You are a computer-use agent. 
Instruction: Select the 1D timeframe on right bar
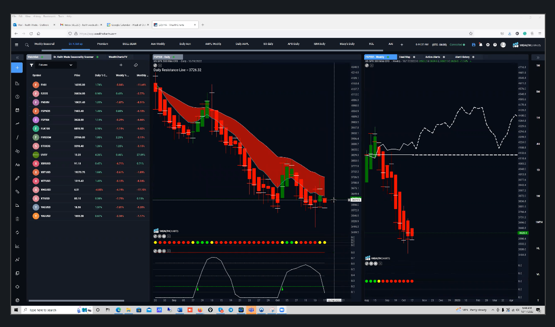pos(538,170)
